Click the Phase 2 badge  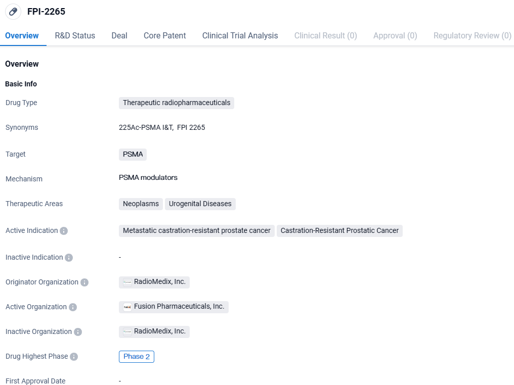click(x=137, y=357)
